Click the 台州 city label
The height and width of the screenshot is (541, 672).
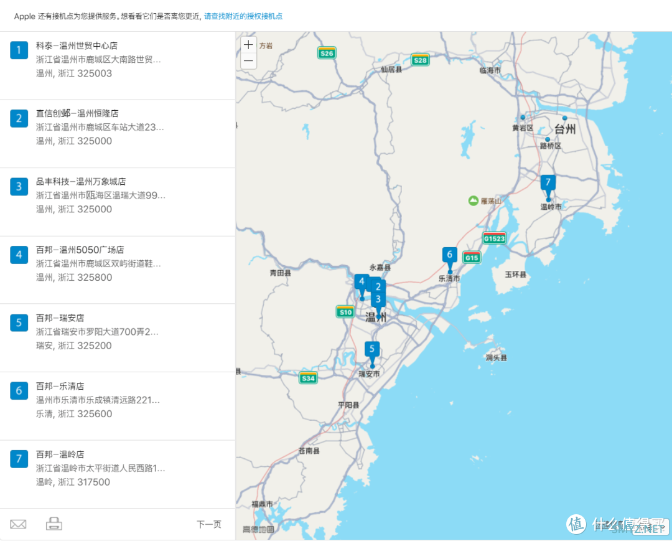565,129
